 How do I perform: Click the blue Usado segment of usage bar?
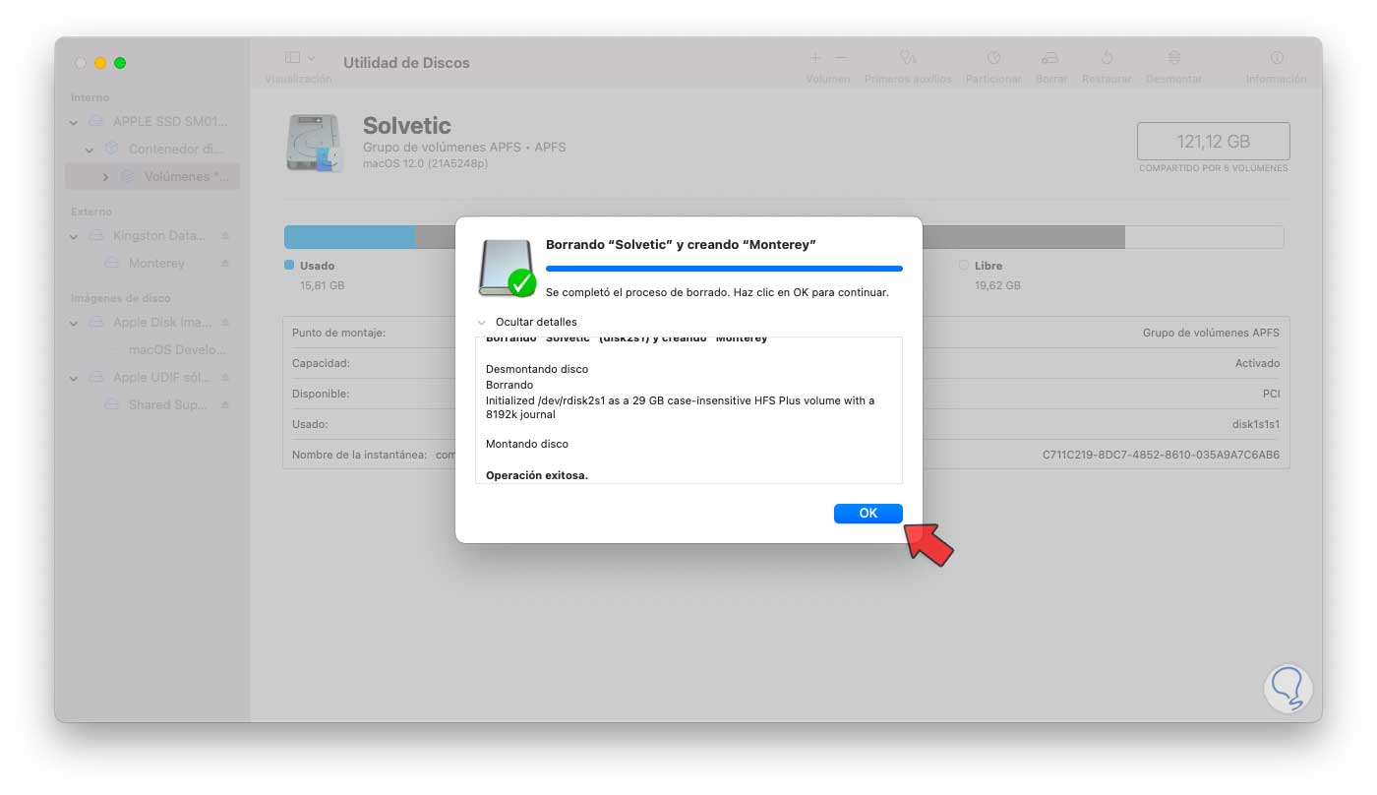coord(349,237)
